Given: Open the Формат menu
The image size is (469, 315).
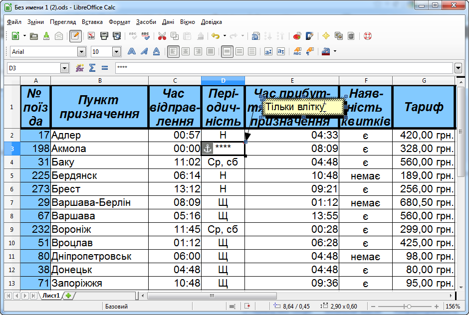Looking at the screenshot, I should 119,22.
